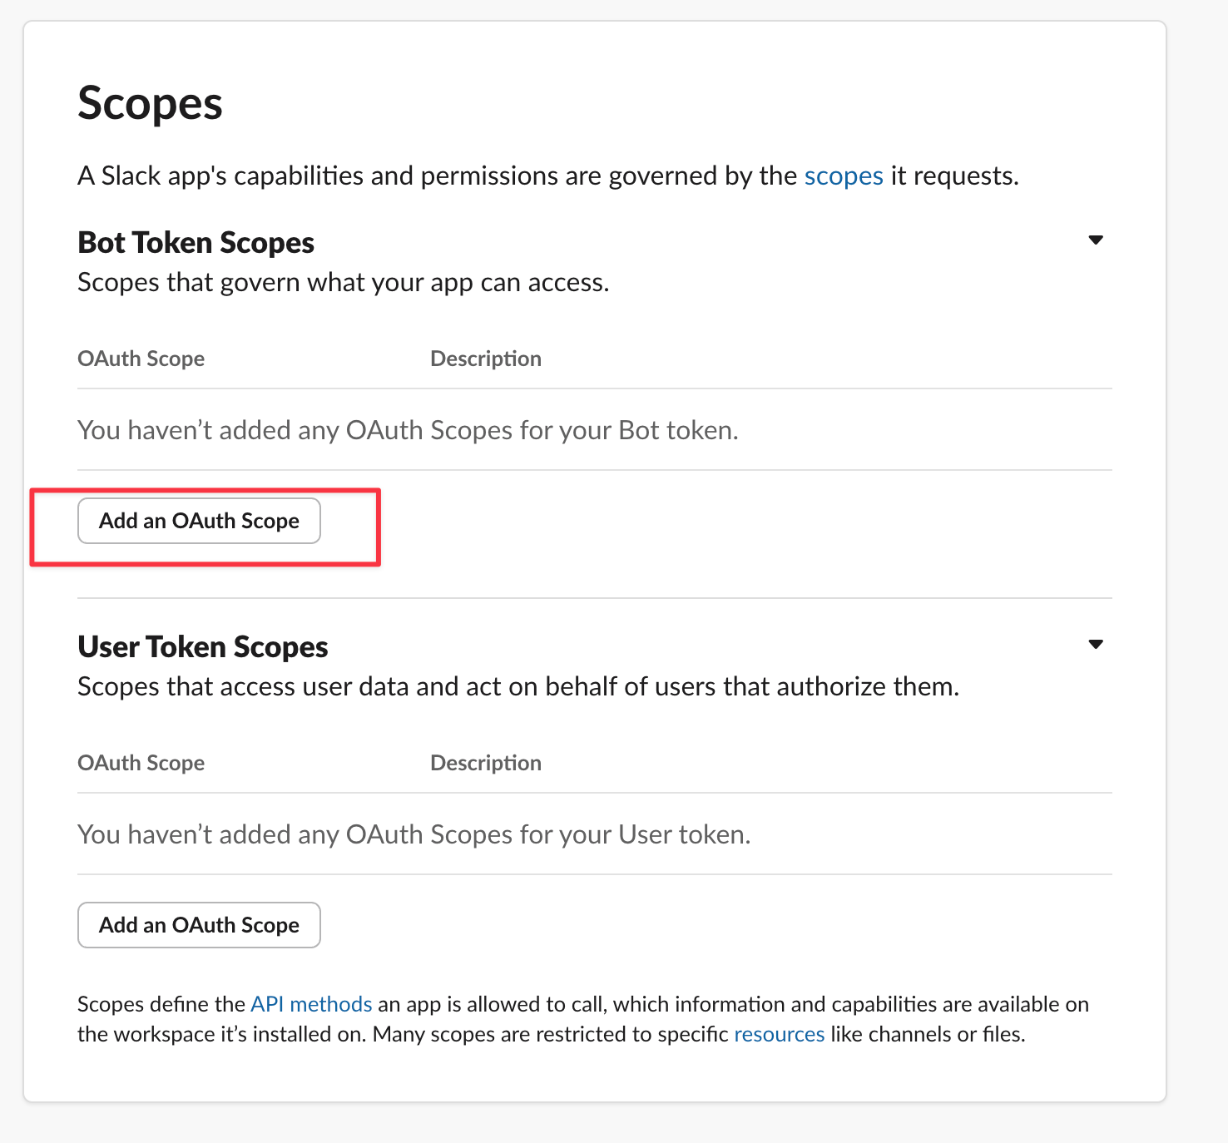This screenshot has height=1143, width=1228.
Task: Click the empty Bot token scopes message
Action: coord(408,430)
